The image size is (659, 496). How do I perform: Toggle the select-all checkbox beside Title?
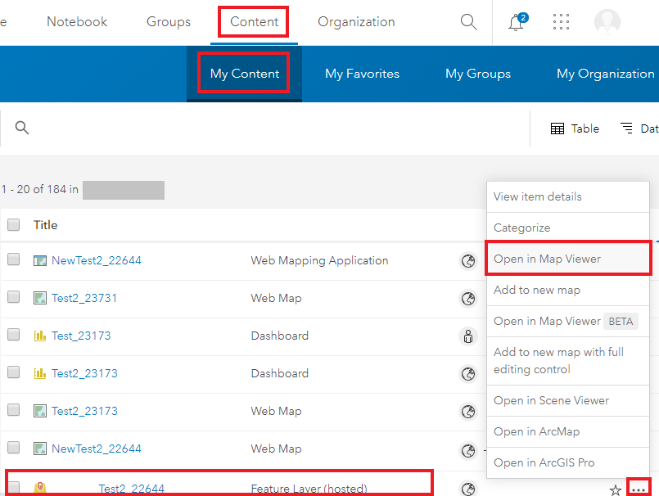[x=14, y=225]
